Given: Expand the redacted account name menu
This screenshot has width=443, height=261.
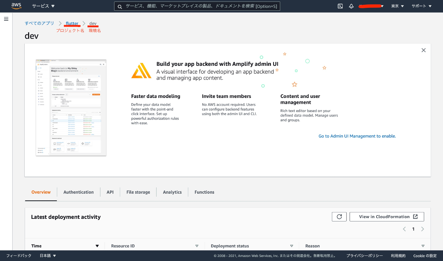Looking at the screenshot, I should [x=371, y=6].
